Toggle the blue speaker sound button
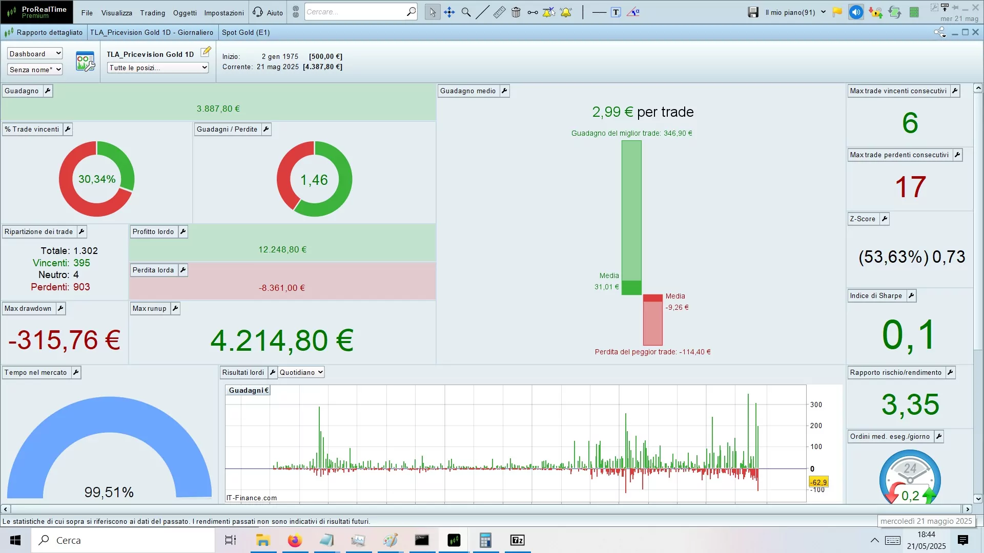The height and width of the screenshot is (553, 984). (856, 12)
